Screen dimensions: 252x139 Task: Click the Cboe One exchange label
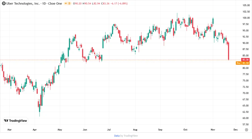tap(55, 3)
